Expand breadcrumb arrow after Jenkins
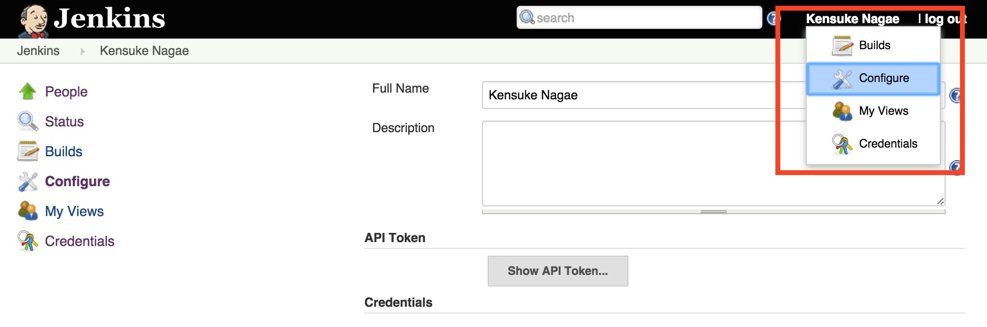Viewport: 987px width, 327px height. [x=82, y=51]
